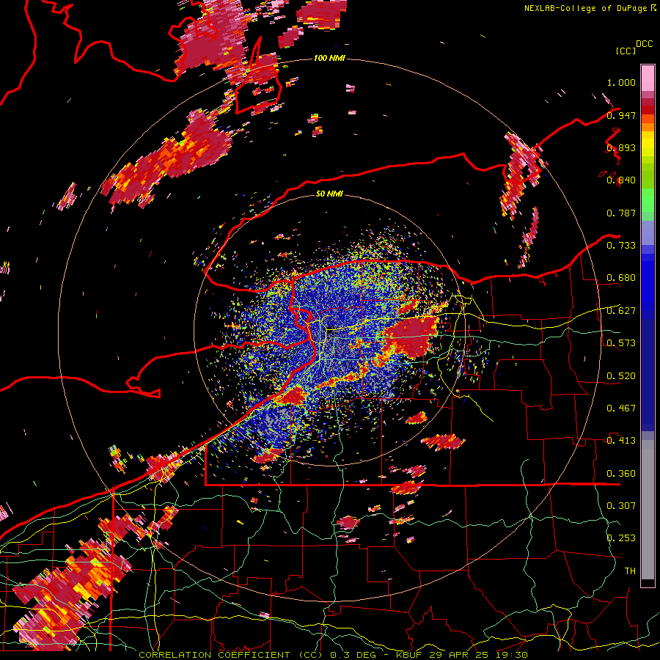Image resolution: width=660 pixels, height=660 pixels.
Task: Click the 0.413 color scale value
Action: pos(621,441)
